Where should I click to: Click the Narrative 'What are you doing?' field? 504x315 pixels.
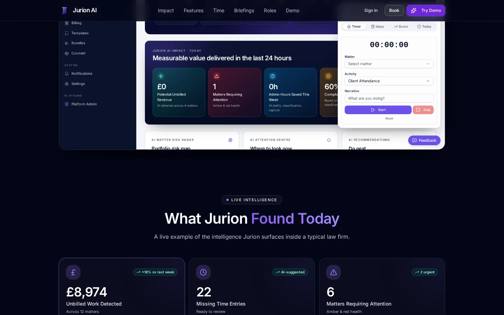click(389, 98)
